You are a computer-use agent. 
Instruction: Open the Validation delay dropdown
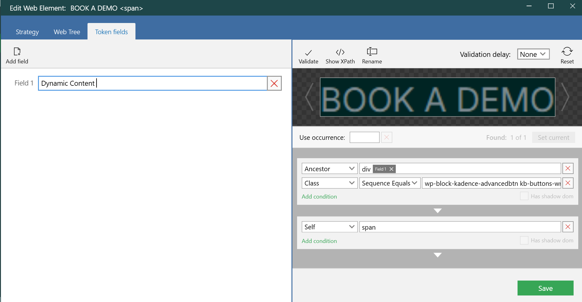(x=533, y=54)
